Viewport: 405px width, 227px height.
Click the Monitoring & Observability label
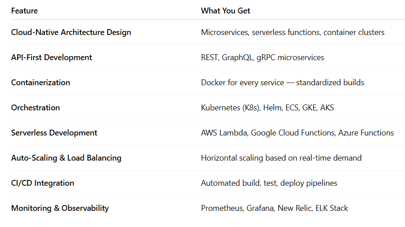[60, 208]
